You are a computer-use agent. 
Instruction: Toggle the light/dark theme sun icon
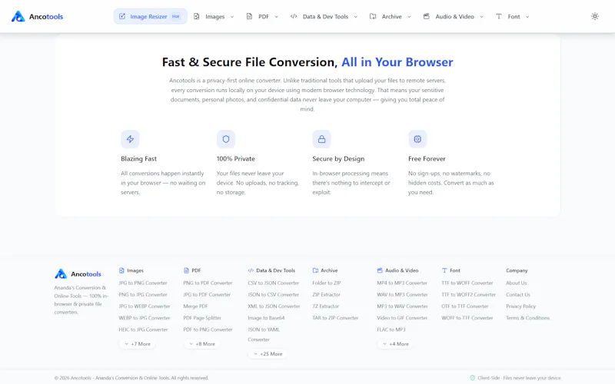pyautogui.click(x=594, y=16)
